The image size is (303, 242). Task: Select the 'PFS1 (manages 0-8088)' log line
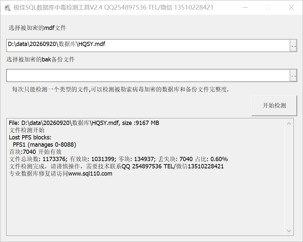pyautogui.click(x=44, y=145)
